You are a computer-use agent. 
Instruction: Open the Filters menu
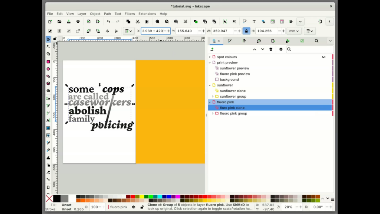pos(130,14)
